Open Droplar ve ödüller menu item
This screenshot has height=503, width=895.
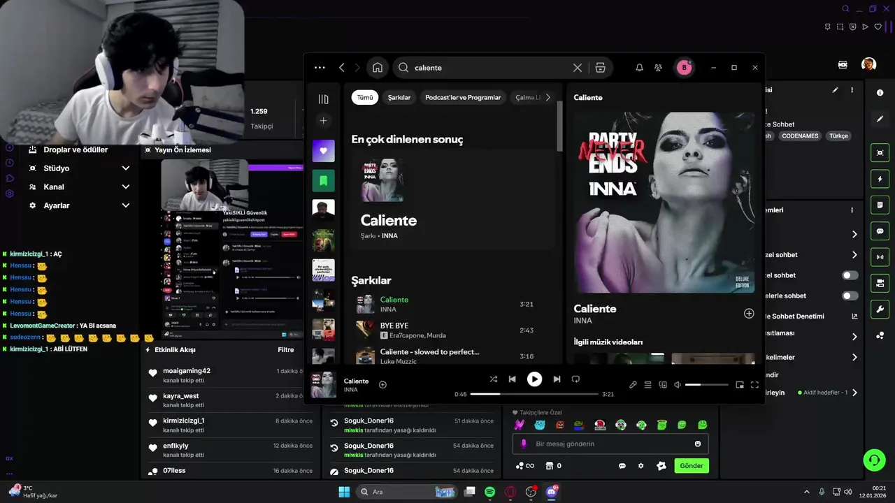[76, 150]
